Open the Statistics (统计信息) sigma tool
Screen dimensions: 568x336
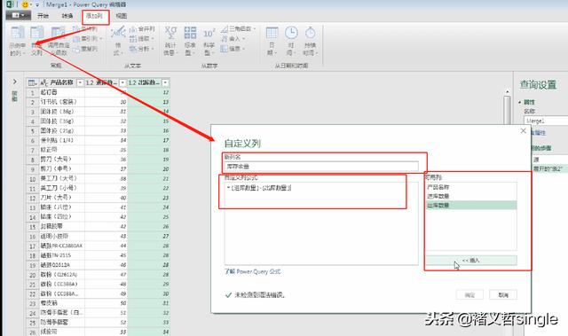pyautogui.click(x=170, y=41)
